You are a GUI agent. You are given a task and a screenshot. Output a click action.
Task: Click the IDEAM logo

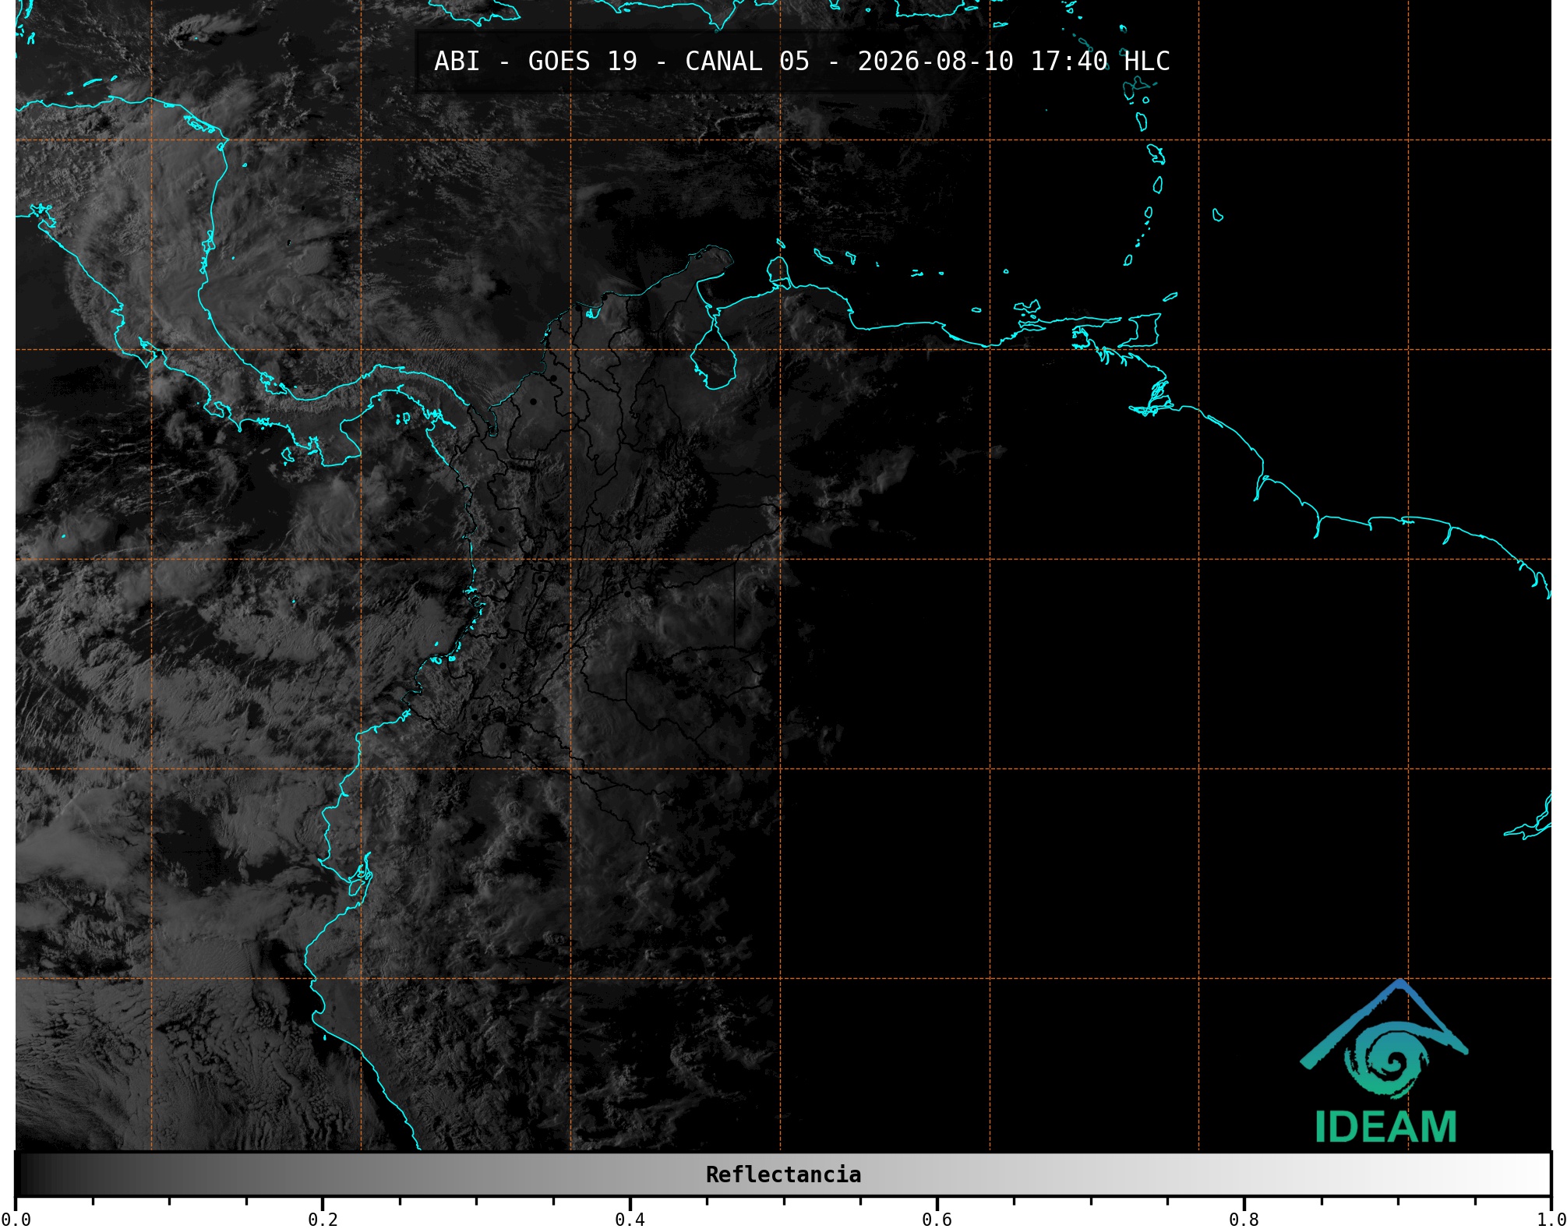tap(1385, 1061)
